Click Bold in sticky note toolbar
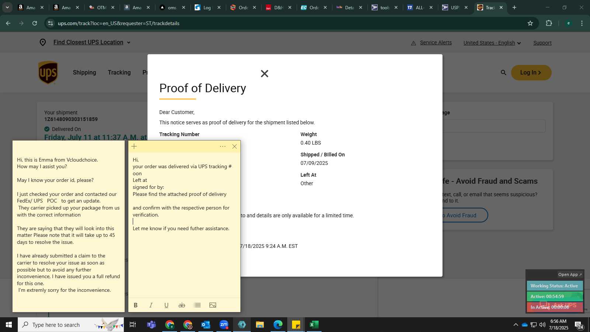Image resolution: width=590 pixels, height=332 pixels. click(135, 305)
